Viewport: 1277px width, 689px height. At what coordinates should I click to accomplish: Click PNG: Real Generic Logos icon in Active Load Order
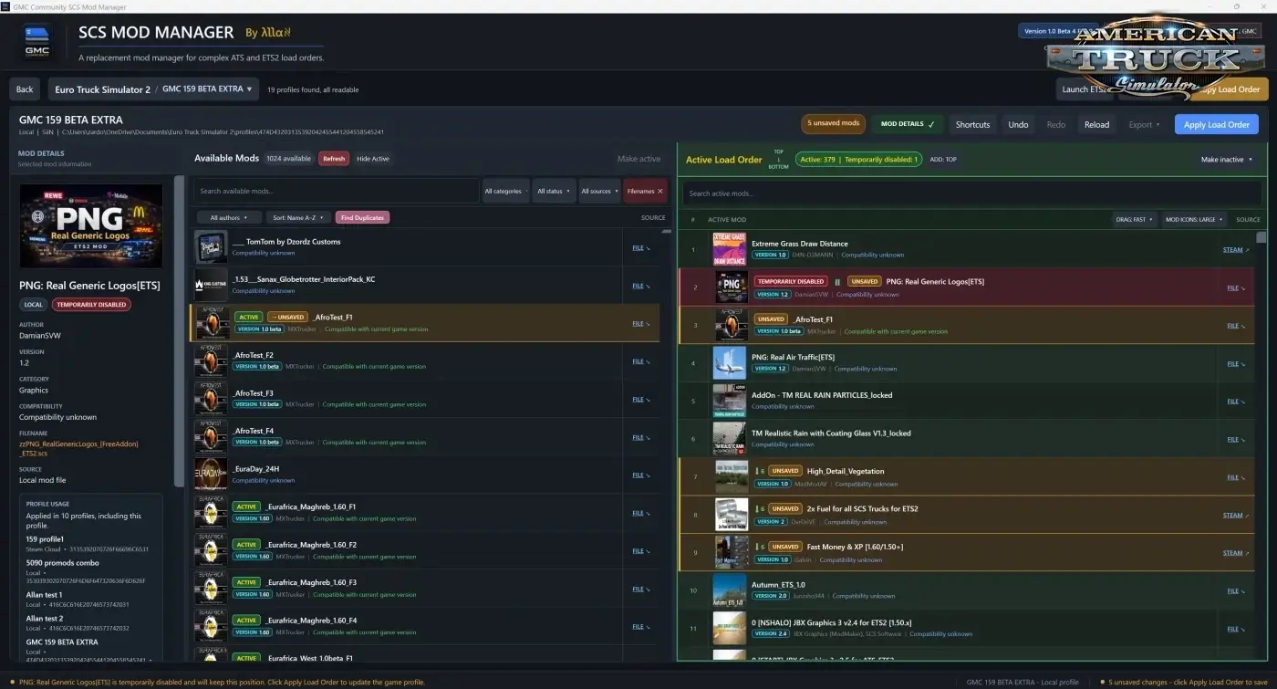click(732, 287)
